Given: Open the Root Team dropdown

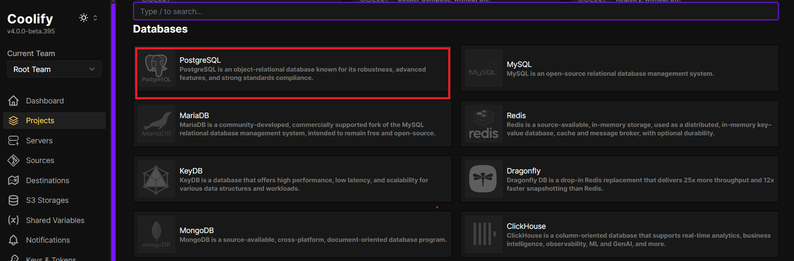Looking at the screenshot, I should tap(54, 69).
